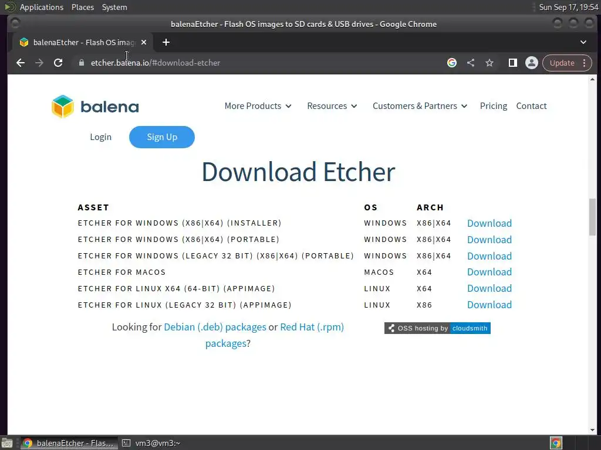Download Etcher Linux legacy 32 bit AppImage
Image resolution: width=601 pixels, height=450 pixels.
(489, 305)
